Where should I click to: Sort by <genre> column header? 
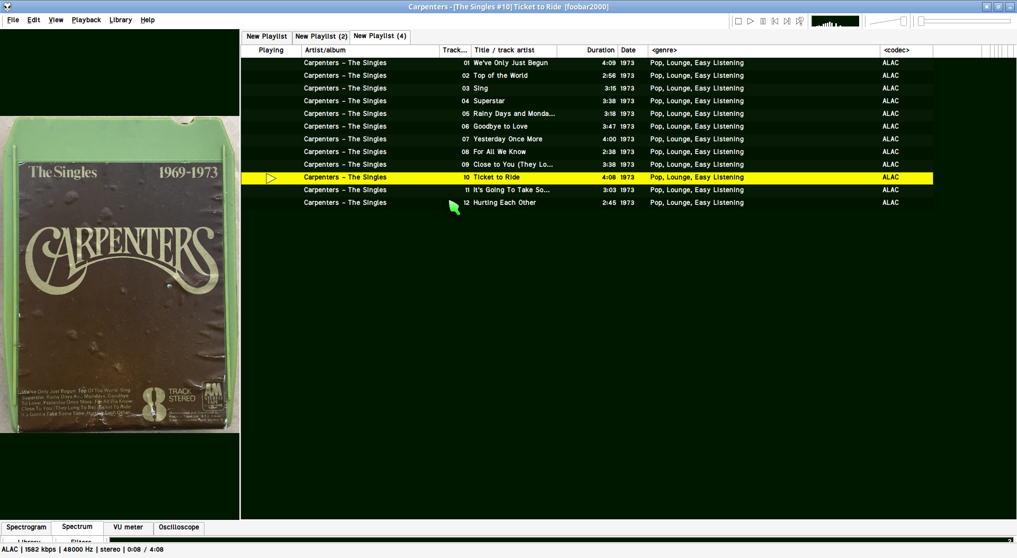764,50
